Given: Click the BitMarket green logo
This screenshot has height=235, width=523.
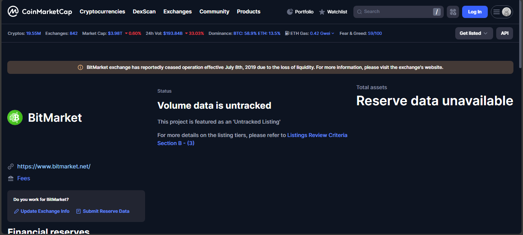Looking at the screenshot, I should [15, 117].
